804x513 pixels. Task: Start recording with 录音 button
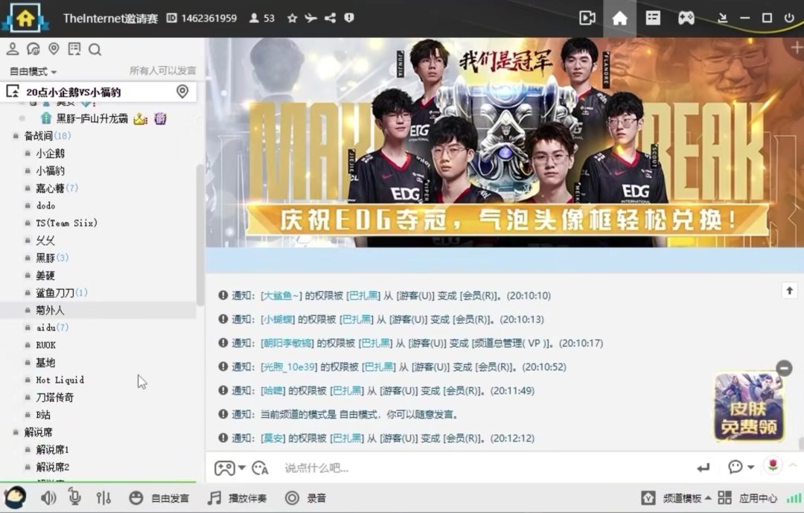[x=306, y=498]
